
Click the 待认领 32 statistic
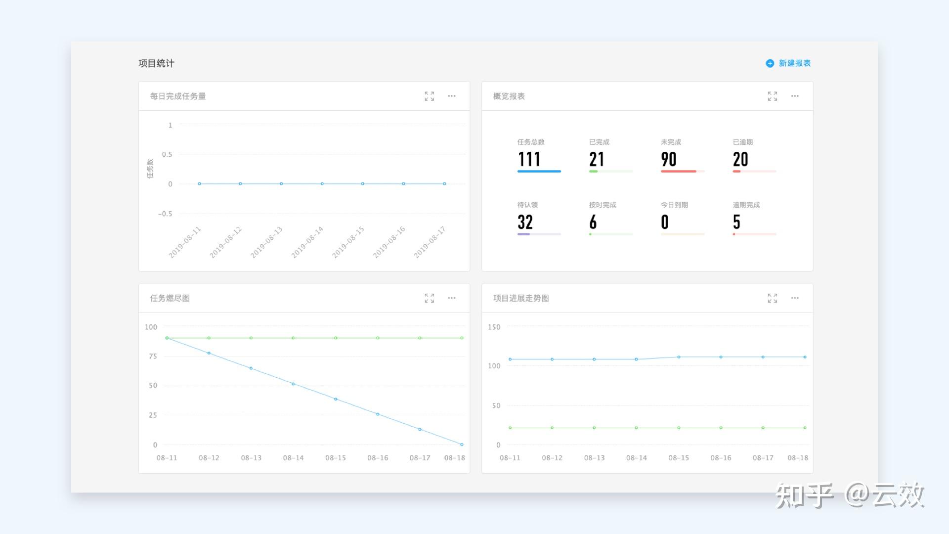525,222
